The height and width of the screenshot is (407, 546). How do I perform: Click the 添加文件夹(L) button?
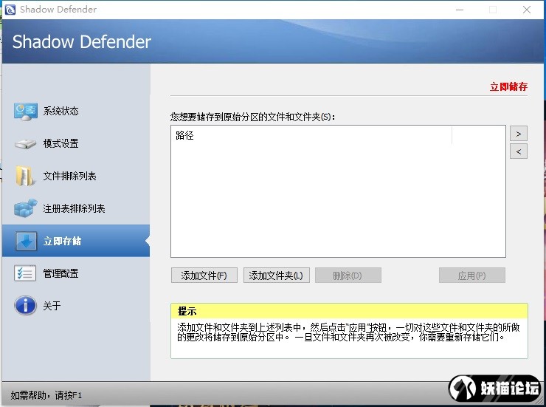[x=276, y=276]
